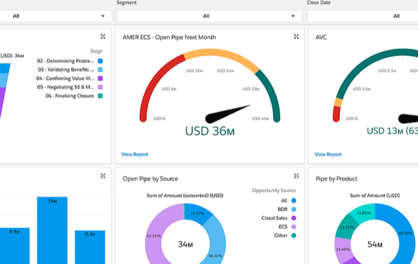This screenshot has height=264, width=418.
Task: Click the BDR legend color dot
Action: (x=294, y=209)
